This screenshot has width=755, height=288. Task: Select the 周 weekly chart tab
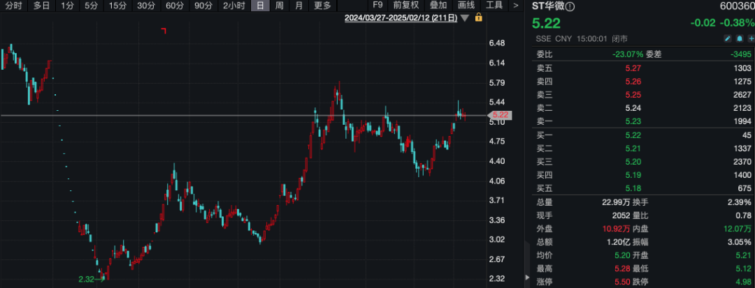pyautogui.click(x=279, y=6)
